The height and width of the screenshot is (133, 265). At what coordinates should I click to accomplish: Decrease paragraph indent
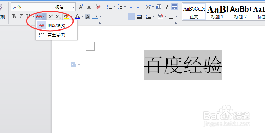132,7
